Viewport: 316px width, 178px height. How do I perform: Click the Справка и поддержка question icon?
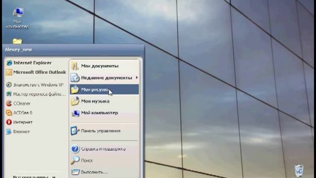pyautogui.click(x=75, y=149)
